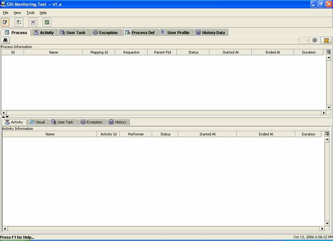Screen dimensions: 333x241
Task: Open the Visual tab in lower panel
Action: [x=37, y=122]
